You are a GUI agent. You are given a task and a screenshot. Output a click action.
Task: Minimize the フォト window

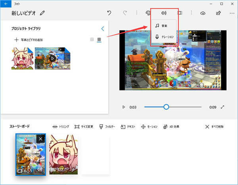(211, 4)
